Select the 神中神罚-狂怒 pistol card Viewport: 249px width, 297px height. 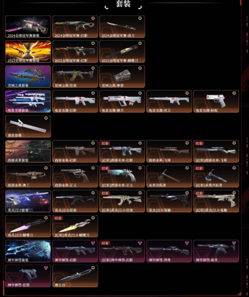point(28,276)
